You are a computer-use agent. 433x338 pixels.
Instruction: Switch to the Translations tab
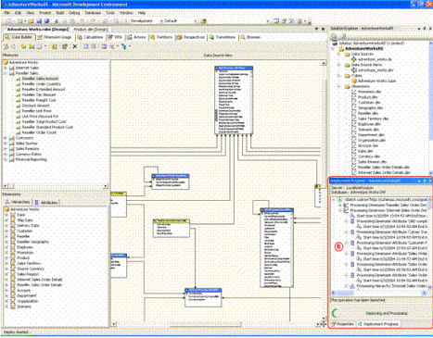pyautogui.click(x=223, y=37)
